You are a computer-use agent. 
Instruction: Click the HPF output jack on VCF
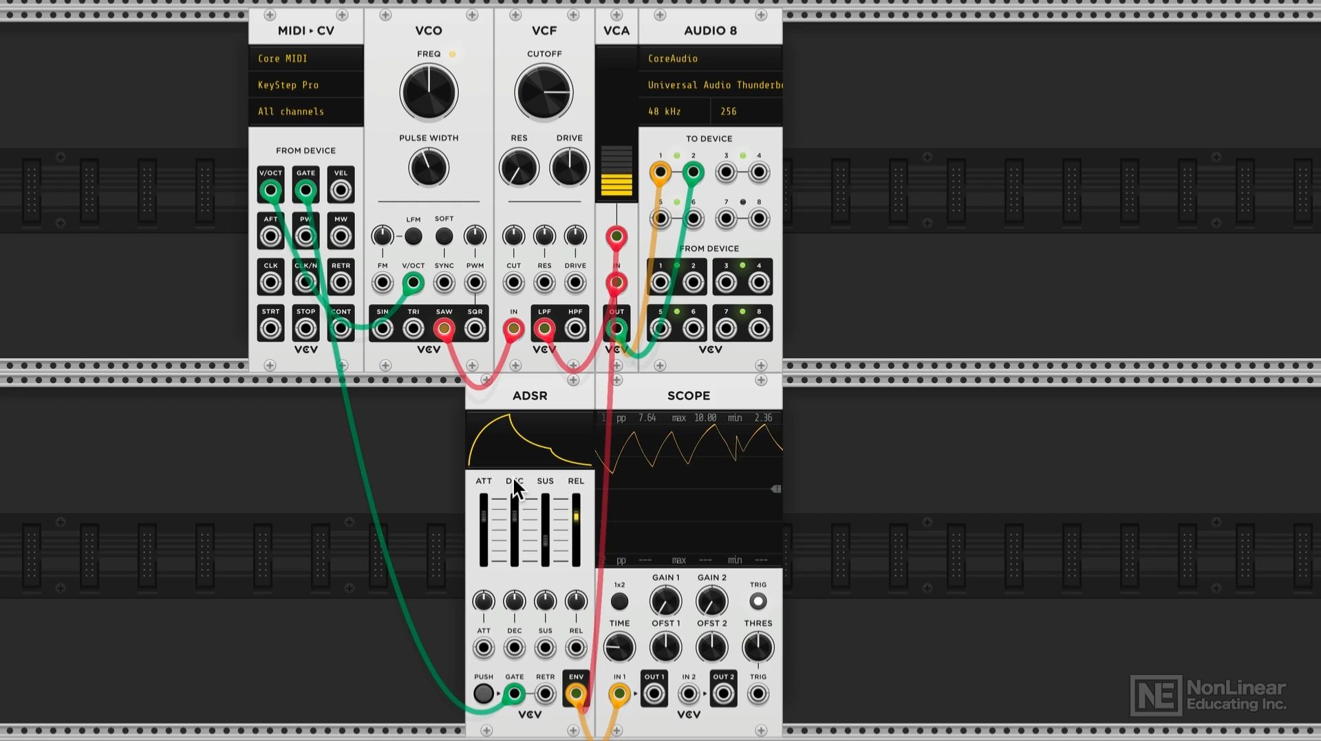[x=575, y=329]
